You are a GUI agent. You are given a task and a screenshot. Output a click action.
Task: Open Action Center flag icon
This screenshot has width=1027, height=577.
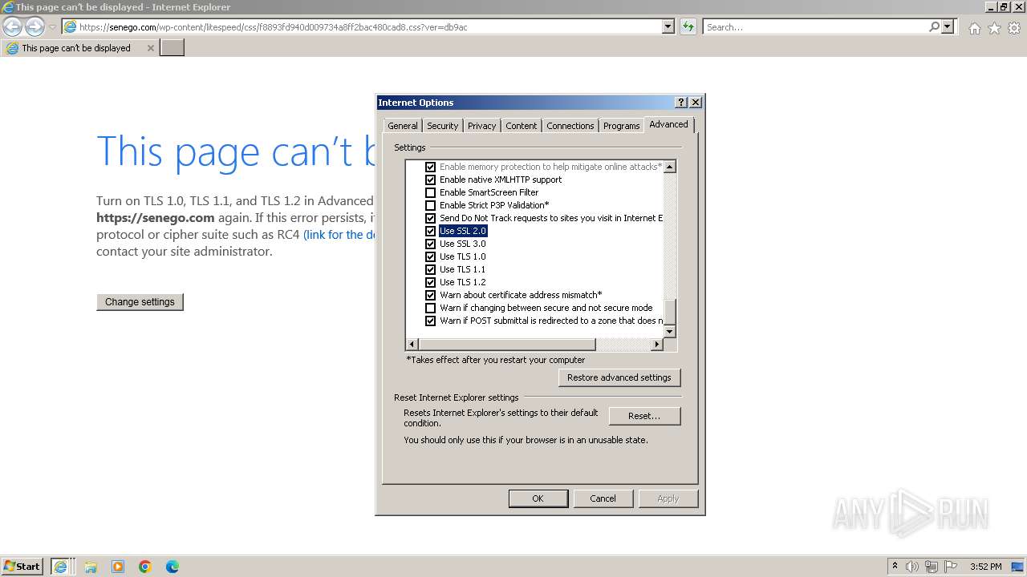click(x=951, y=567)
